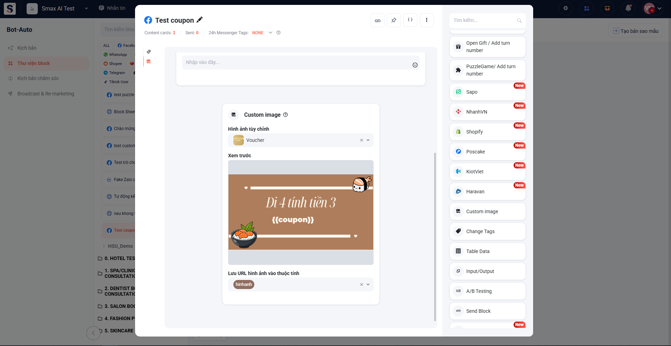Viewport: 671px width, 346px height.
Task: Clear the selected Voucher image
Action: (x=361, y=140)
